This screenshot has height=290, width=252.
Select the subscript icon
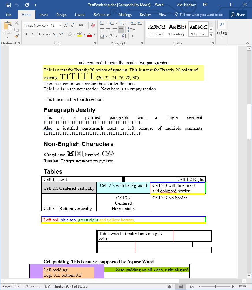click(x=55, y=34)
